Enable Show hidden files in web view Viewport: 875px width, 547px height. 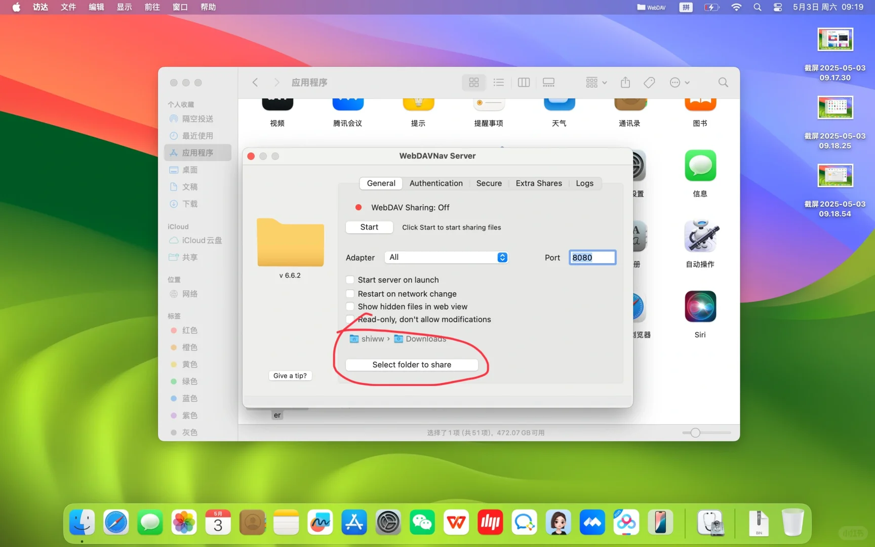[x=350, y=306]
